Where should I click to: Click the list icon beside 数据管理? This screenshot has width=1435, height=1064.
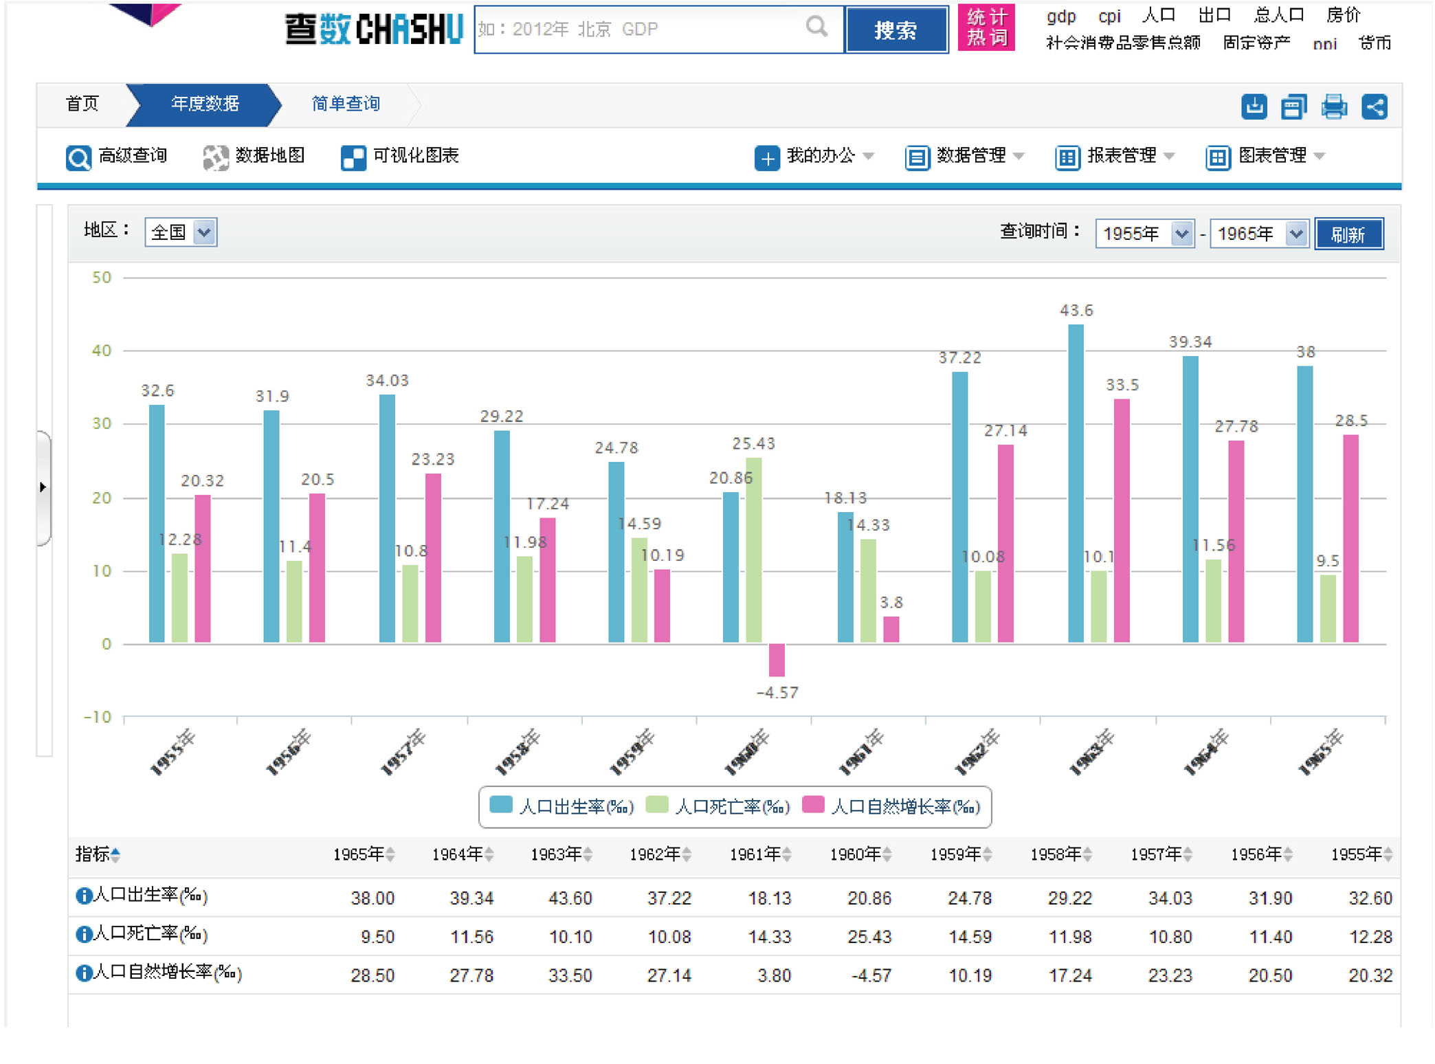coord(917,157)
